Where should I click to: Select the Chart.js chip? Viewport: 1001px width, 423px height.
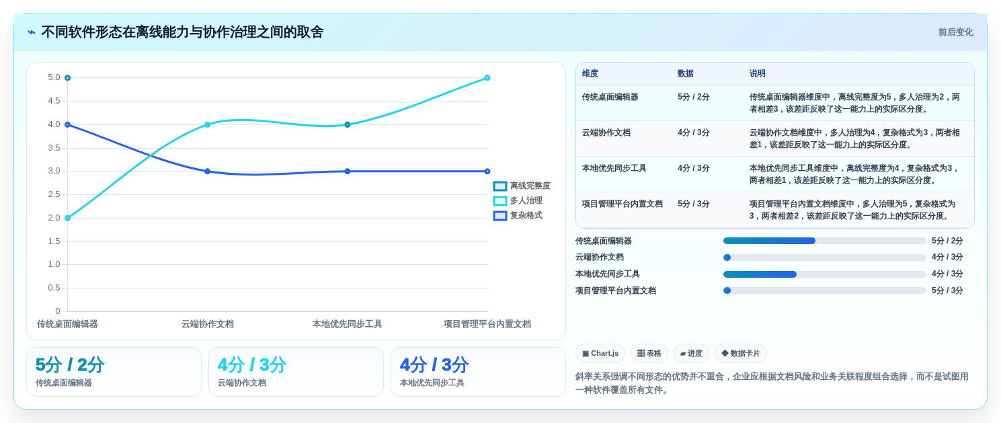[x=600, y=353]
